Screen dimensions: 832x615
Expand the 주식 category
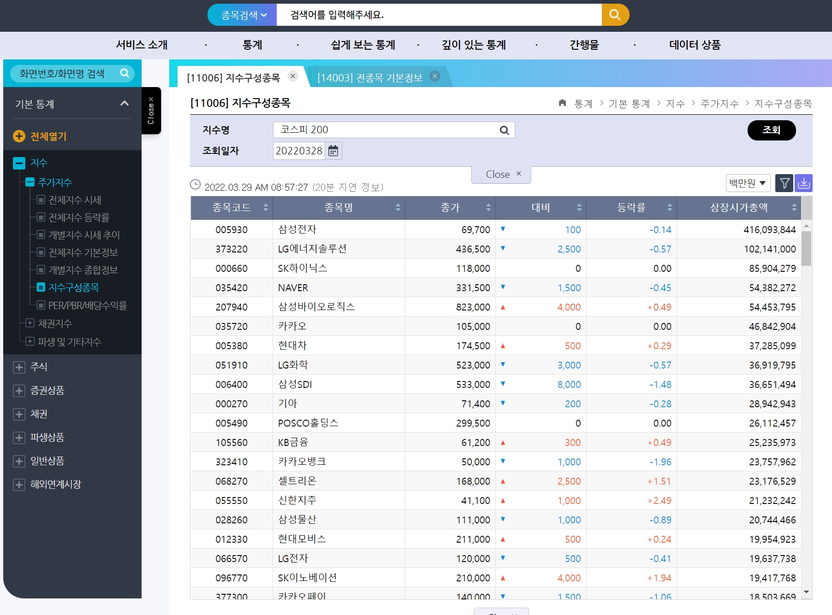click(19, 367)
